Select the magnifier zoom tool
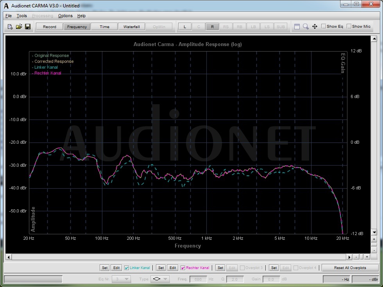 coord(306,27)
